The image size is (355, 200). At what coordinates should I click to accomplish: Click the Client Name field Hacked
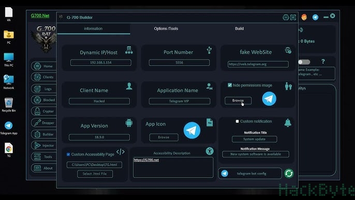(99, 101)
